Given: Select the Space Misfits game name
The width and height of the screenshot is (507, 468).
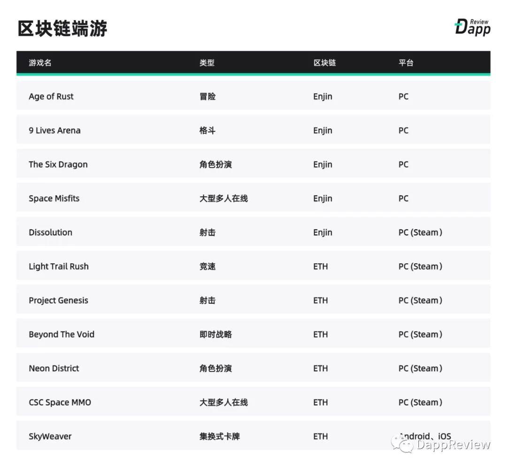Looking at the screenshot, I should (x=54, y=199).
